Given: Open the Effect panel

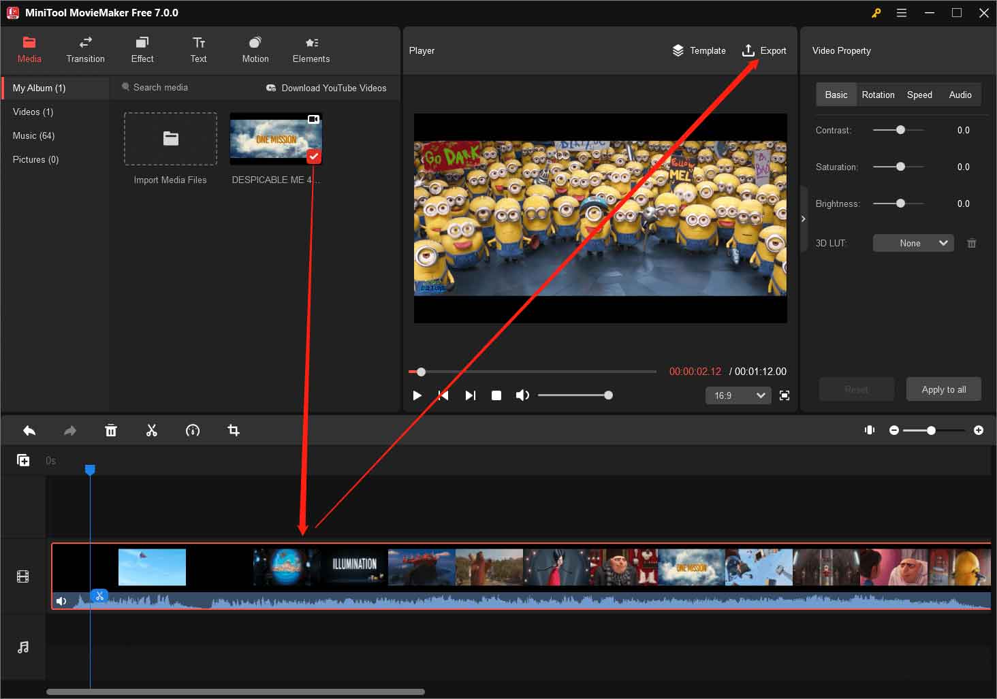Looking at the screenshot, I should (142, 49).
